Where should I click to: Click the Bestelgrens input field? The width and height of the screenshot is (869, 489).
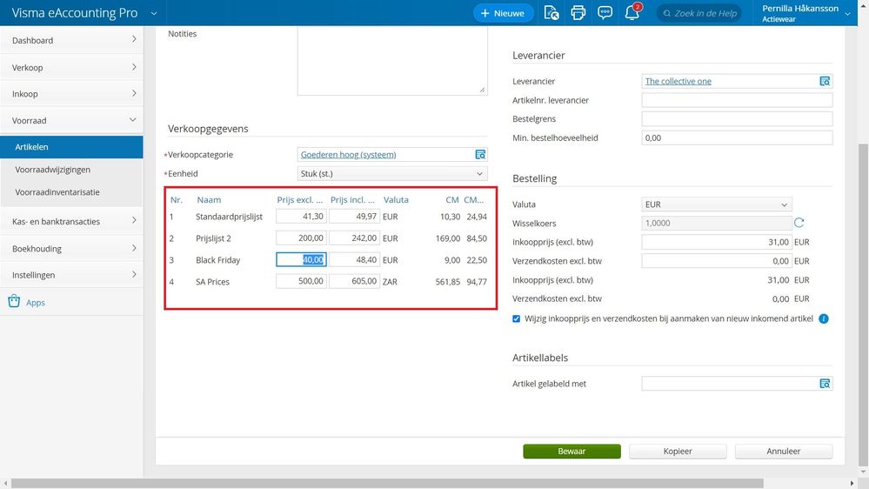737,119
